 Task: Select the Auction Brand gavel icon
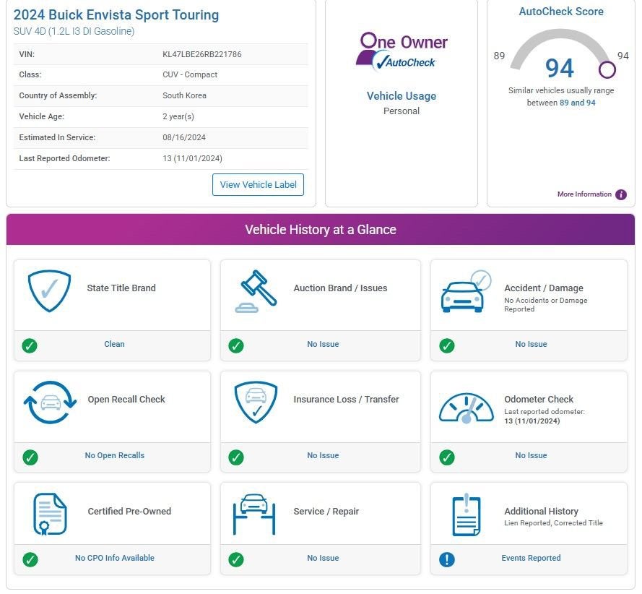coord(256,291)
